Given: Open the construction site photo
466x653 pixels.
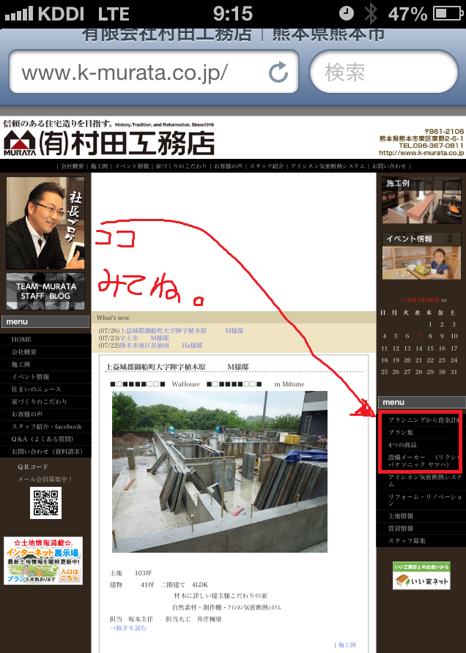Looking at the screenshot, I should pos(210,471).
